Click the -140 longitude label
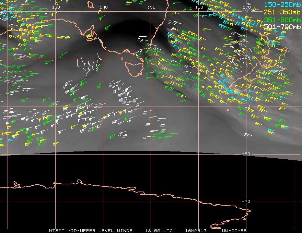Viewport: 302px width, 233px height. (102, 7)
